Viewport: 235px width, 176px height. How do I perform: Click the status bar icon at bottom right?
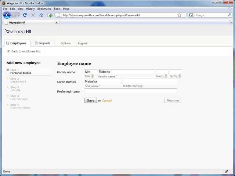[x=227, y=172]
